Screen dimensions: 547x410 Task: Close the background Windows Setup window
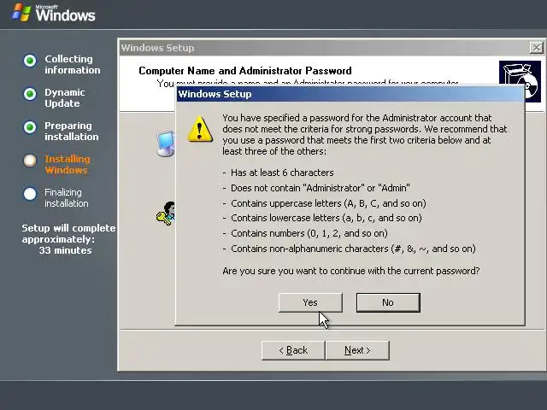click(536, 48)
